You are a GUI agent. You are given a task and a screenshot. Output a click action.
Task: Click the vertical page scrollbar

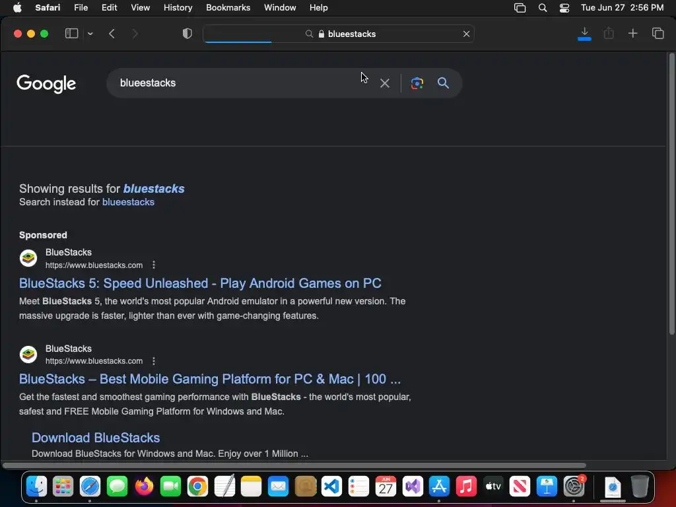(671, 194)
